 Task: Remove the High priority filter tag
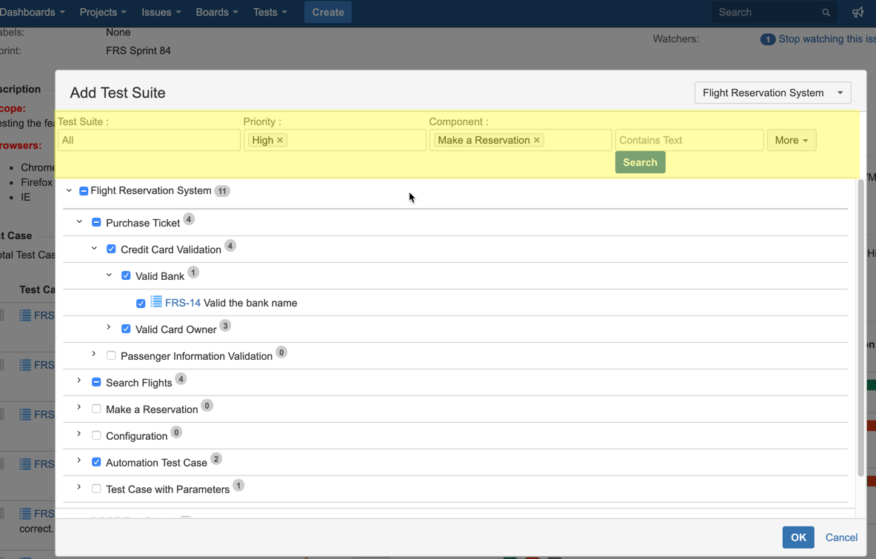click(280, 140)
